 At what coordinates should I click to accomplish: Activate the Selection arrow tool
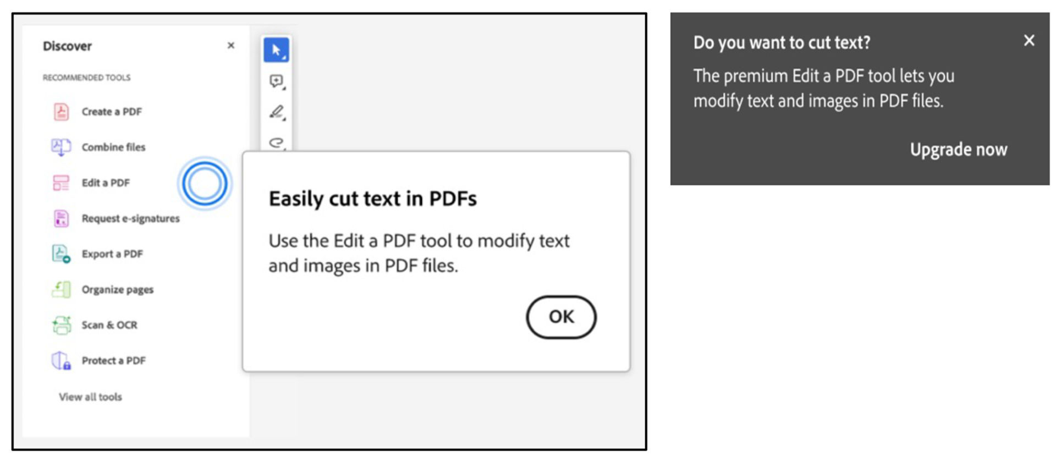coord(277,48)
